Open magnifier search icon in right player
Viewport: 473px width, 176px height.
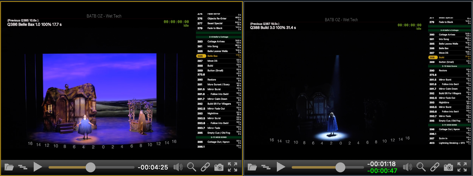pyautogui.click(x=421, y=167)
